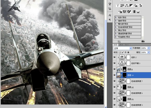The width and height of the screenshot is (151, 108).
Task: Open the Character panel 'A' icon
Action: pyautogui.click(x=110, y=15)
